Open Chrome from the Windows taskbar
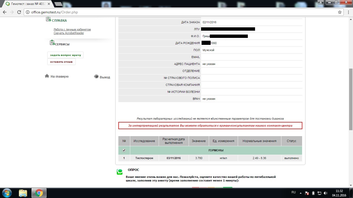The image size is (353, 198). (x=39, y=193)
